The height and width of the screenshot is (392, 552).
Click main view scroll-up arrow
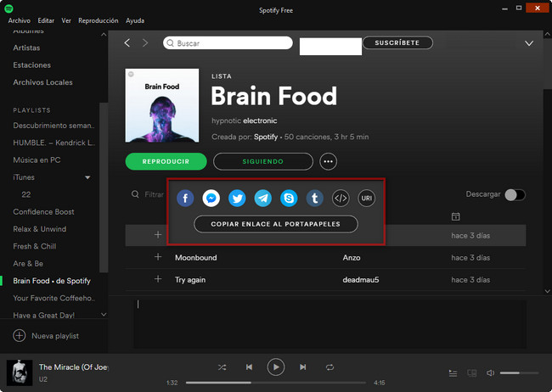point(548,35)
